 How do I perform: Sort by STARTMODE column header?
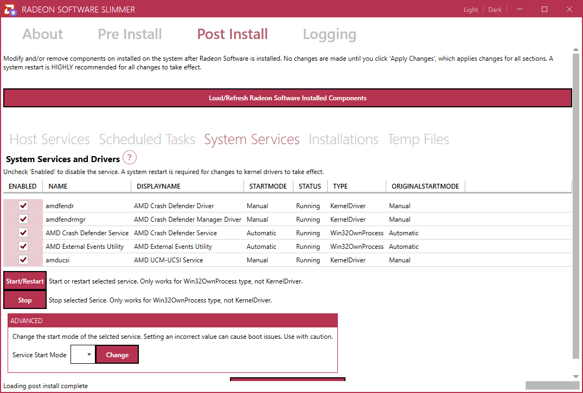268,186
